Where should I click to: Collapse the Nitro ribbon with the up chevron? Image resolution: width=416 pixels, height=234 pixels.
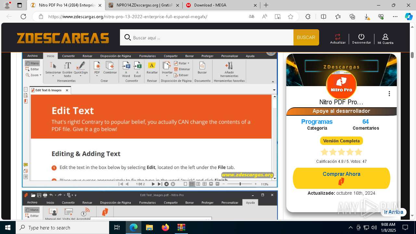273,82
